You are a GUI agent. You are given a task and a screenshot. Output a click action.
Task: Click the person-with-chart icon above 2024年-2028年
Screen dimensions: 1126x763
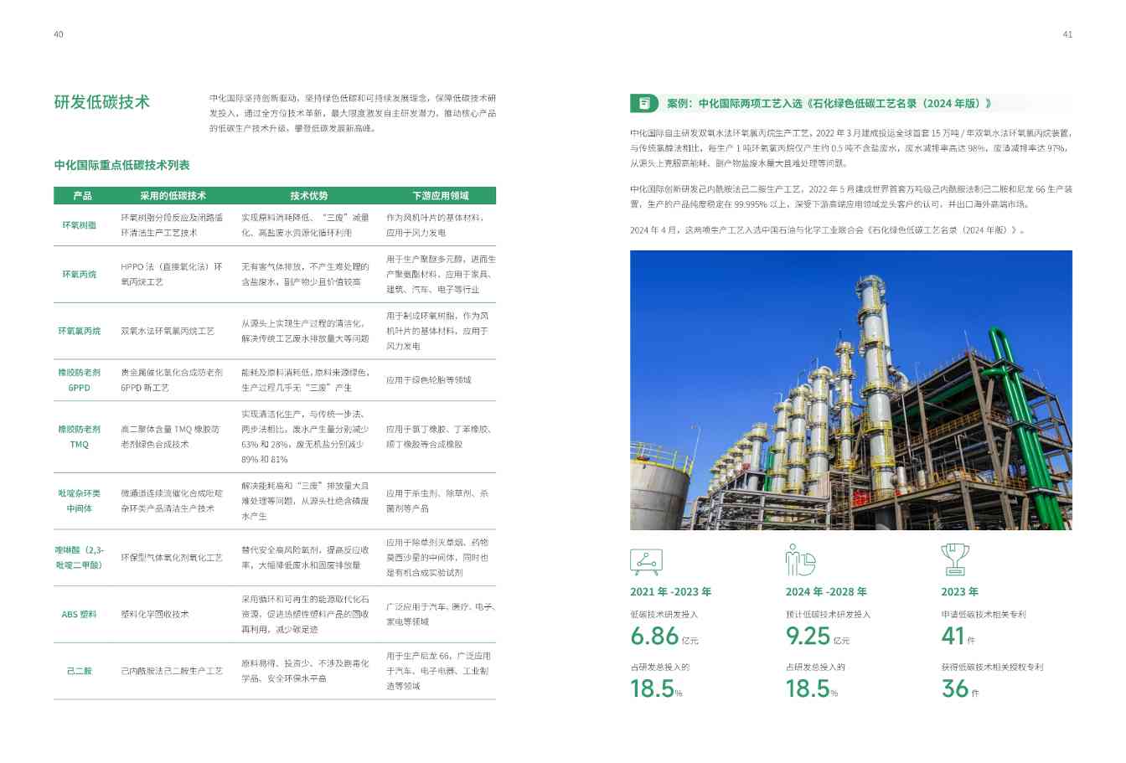tap(800, 559)
